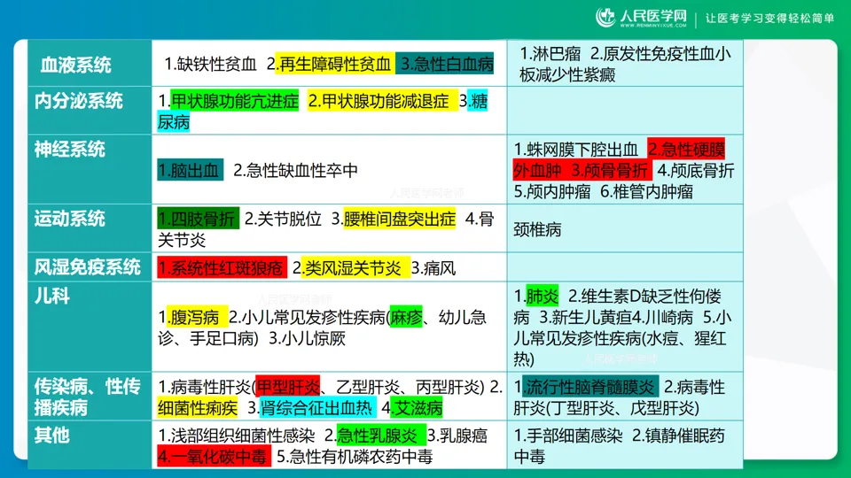Click red highlighted 4.一氧化碳中毒
Image resolution: width=851 pixels, height=478 pixels.
(x=214, y=457)
